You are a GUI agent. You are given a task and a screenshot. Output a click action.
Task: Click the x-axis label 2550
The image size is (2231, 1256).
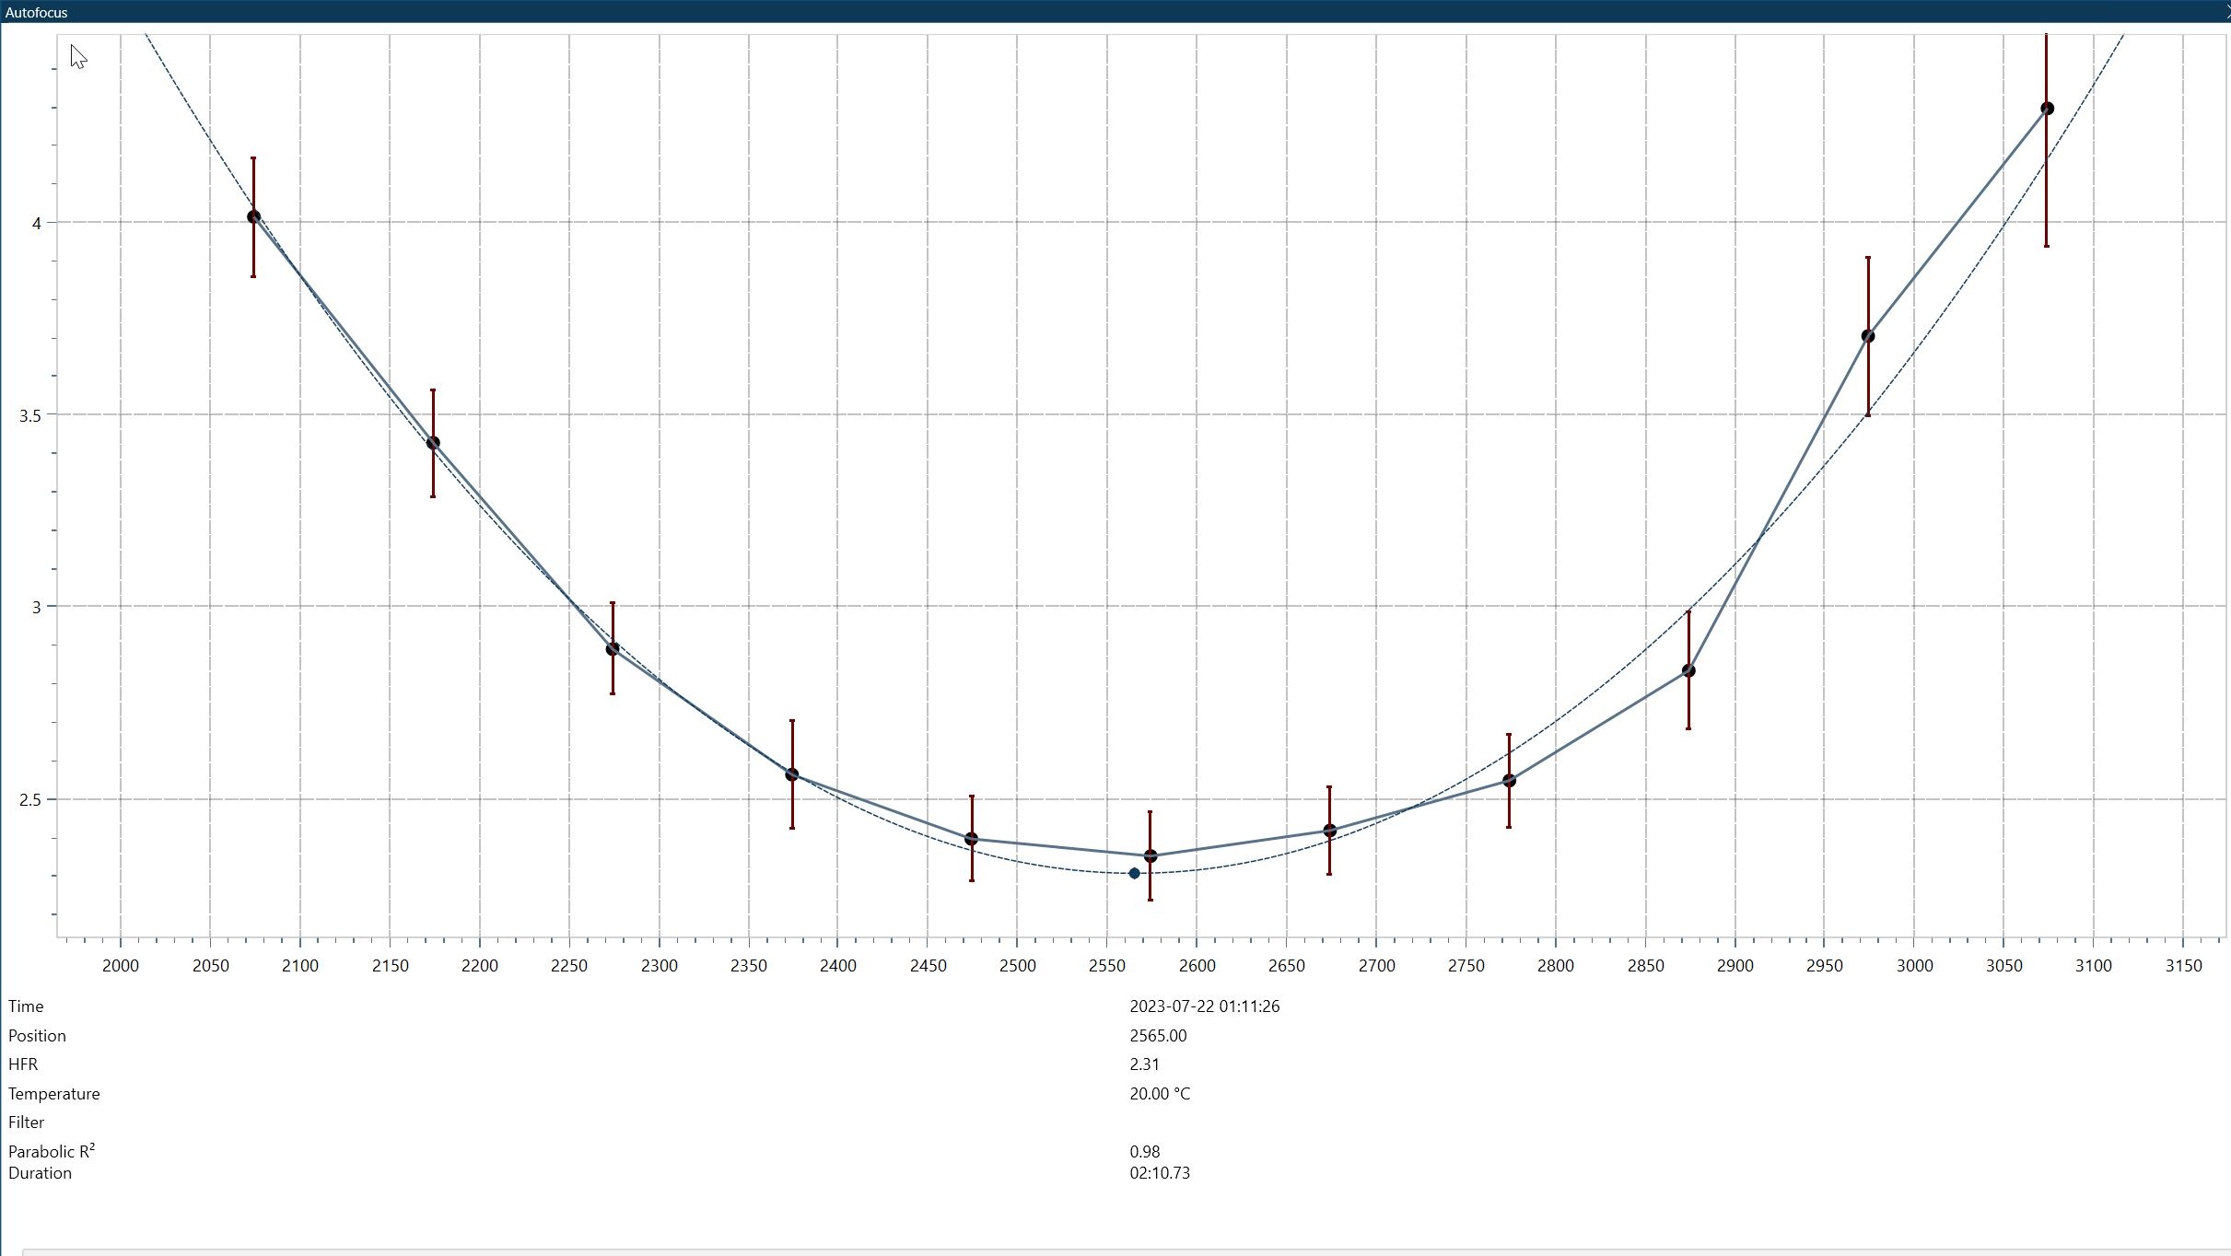1107,966
